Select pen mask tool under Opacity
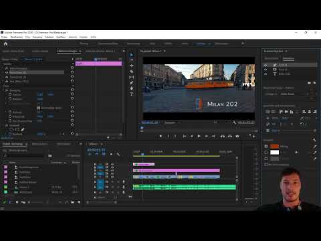The width and height of the screenshot is (321, 241). coord(23,129)
